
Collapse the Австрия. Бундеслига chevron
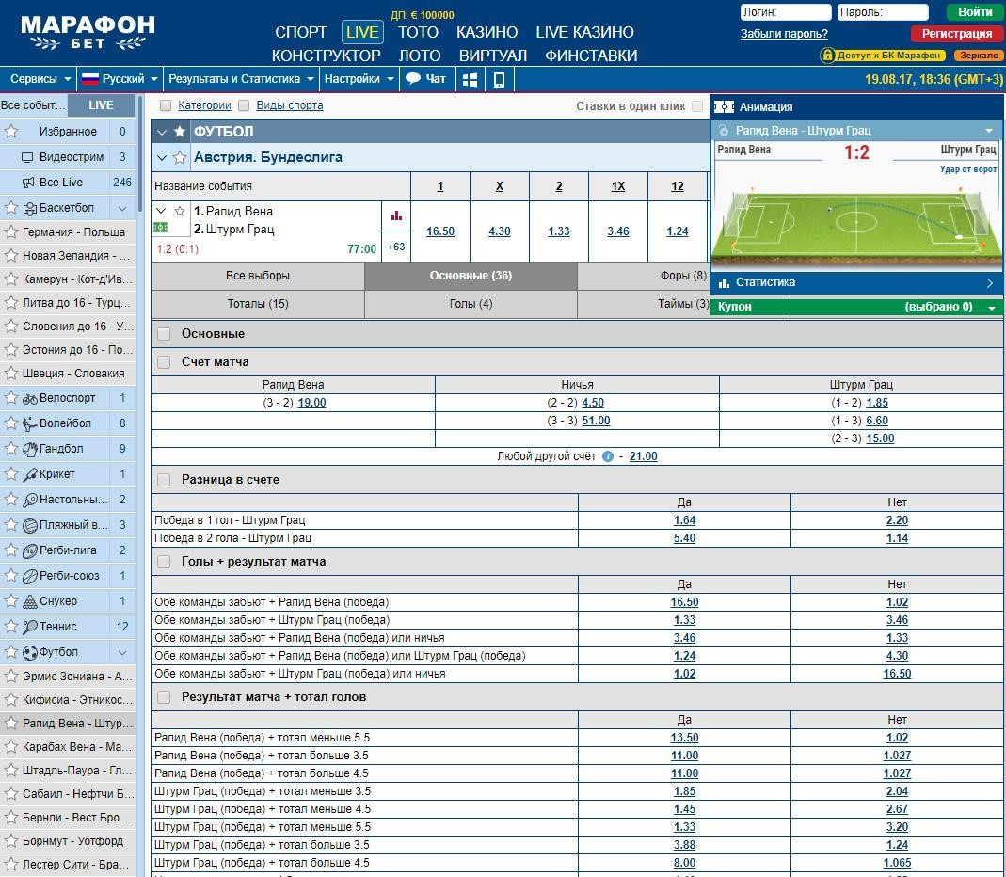162,158
